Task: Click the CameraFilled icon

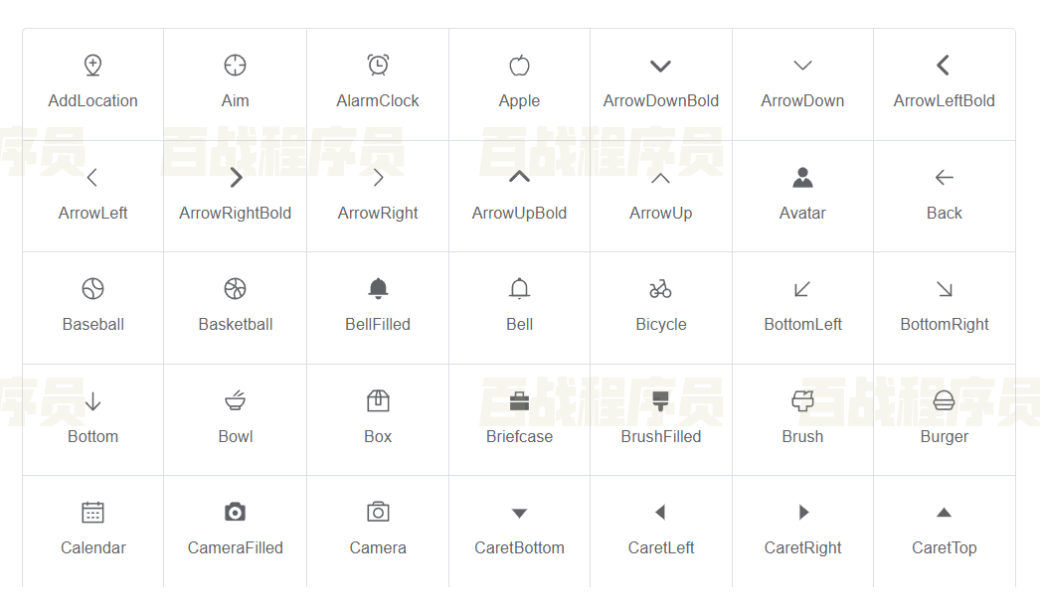Action: coord(235,513)
